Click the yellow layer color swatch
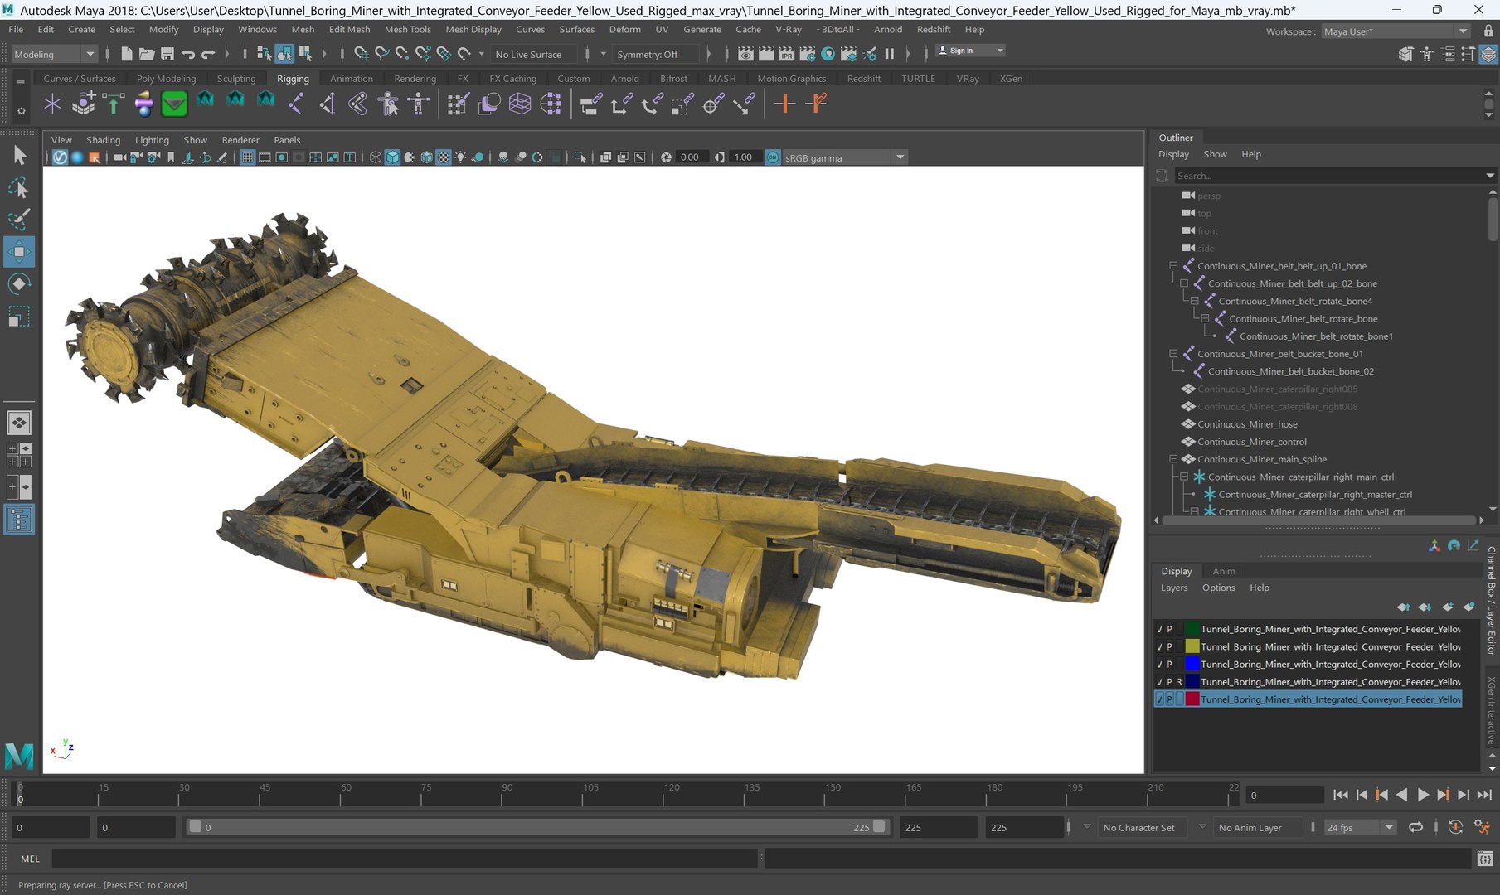 (x=1192, y=646)
